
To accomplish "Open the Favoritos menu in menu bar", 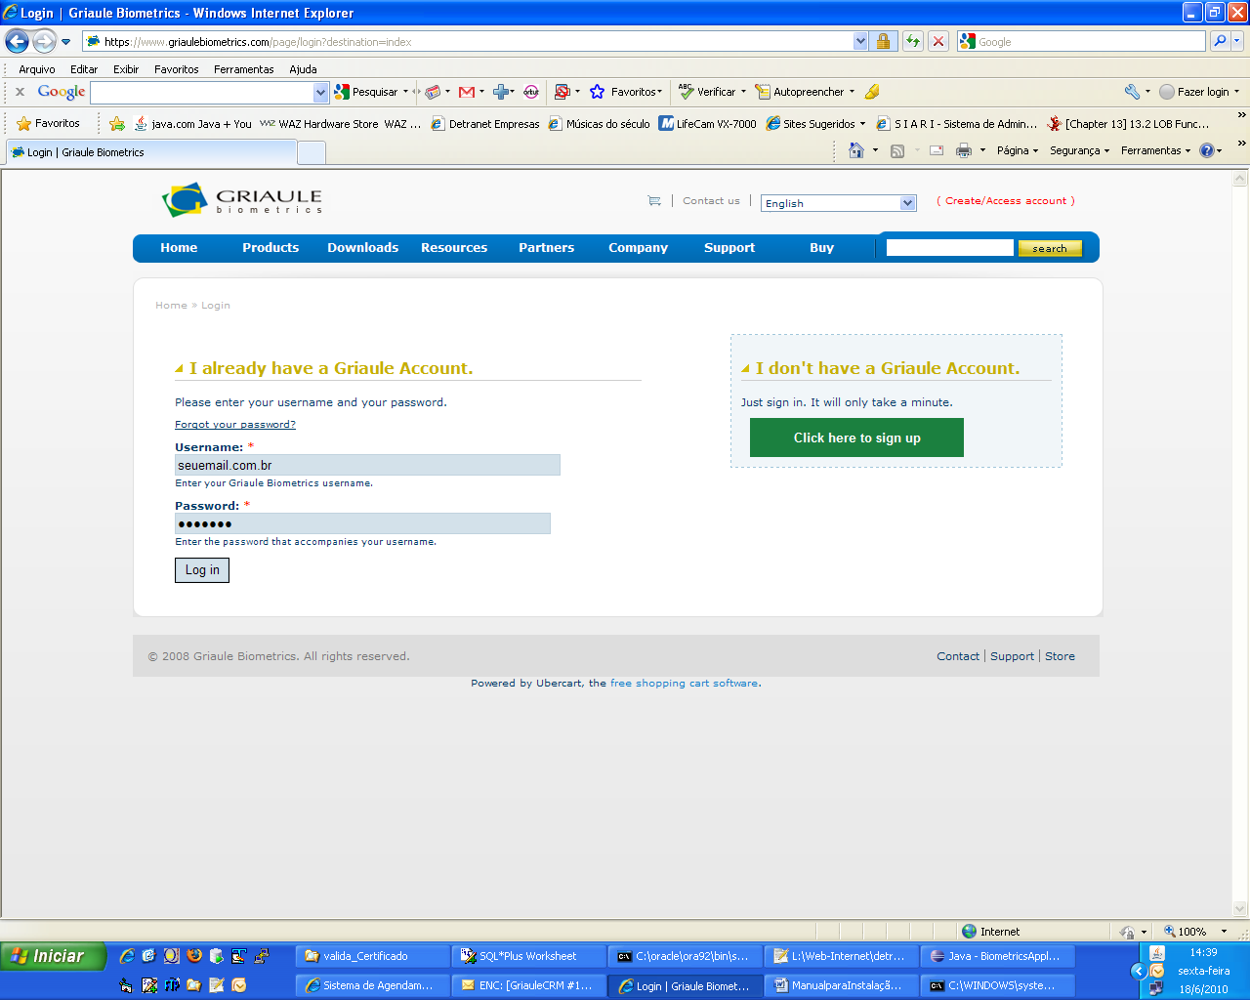I will coord(176,69).
